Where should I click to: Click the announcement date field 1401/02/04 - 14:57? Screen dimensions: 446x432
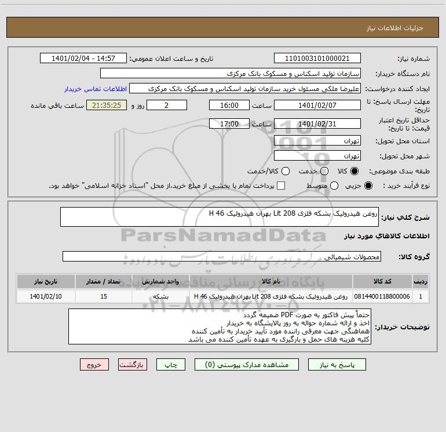pyautogui.click(x=83, y=58)
